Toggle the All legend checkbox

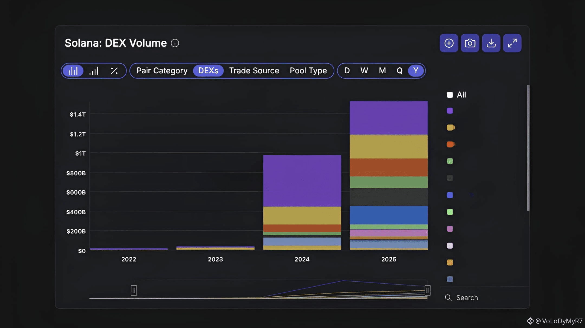pyautogui.click(x=450, y=95)
